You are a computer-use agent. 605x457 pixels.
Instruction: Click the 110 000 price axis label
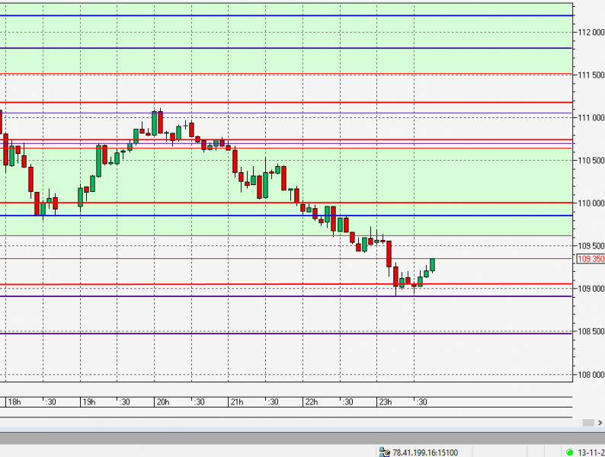(x=591, y=203)
